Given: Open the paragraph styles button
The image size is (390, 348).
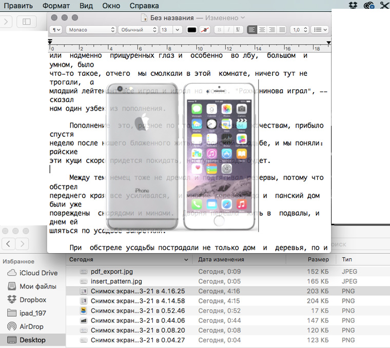Looking at the screenshot, I should pyautogui.click(x=55, y=30).
